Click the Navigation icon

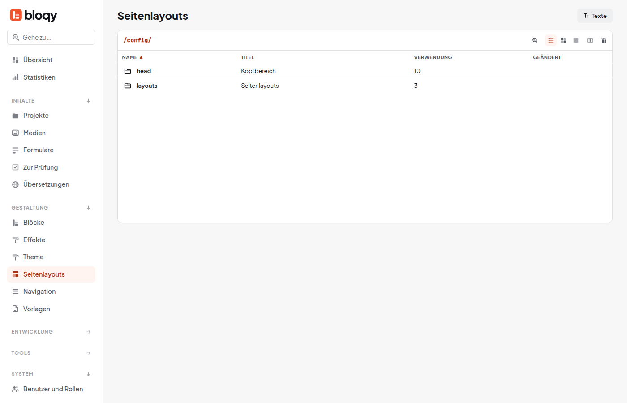15,292
